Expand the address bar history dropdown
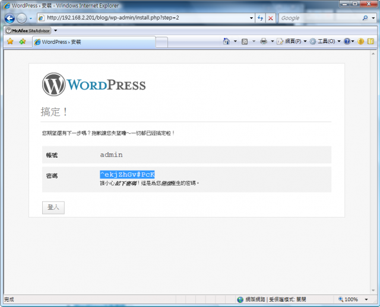This screenshot has width=380, height=307. click(x=251, y=18)
